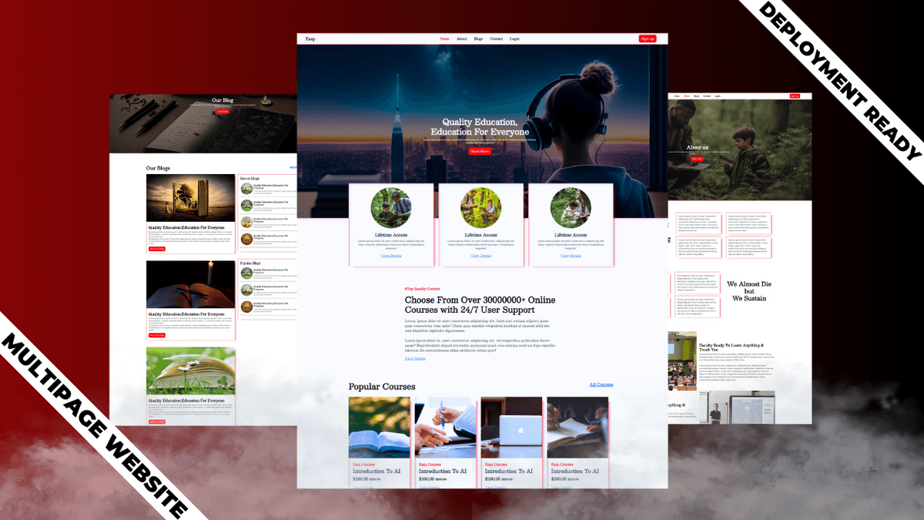Viewport: 924px width, 520px height.
Task: Click the 'We Almost Die but We Sustain' text
Action: point(749,291)
